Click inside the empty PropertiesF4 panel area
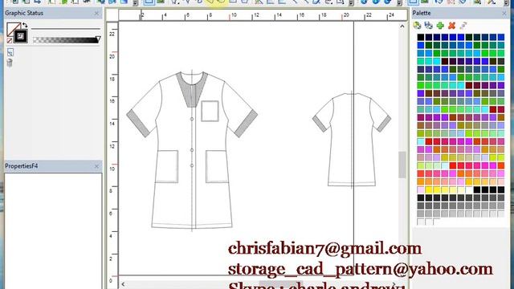The height and width of the screenshot is (289, 514). pyautogui.click(x=53, y=230)
